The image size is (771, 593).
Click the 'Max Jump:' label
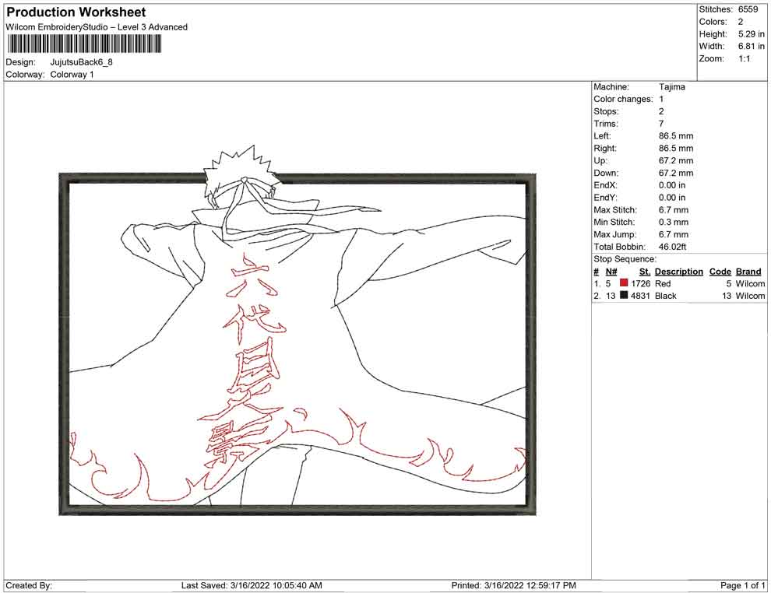(x=614, y=234)
